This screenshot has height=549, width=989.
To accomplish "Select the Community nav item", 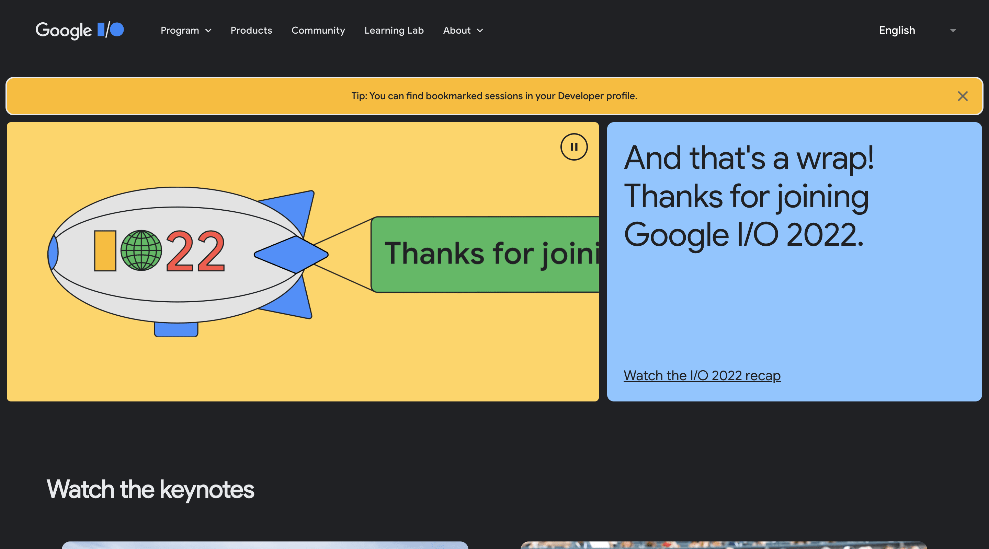I will pyautogui.click(x=318, y=30).
